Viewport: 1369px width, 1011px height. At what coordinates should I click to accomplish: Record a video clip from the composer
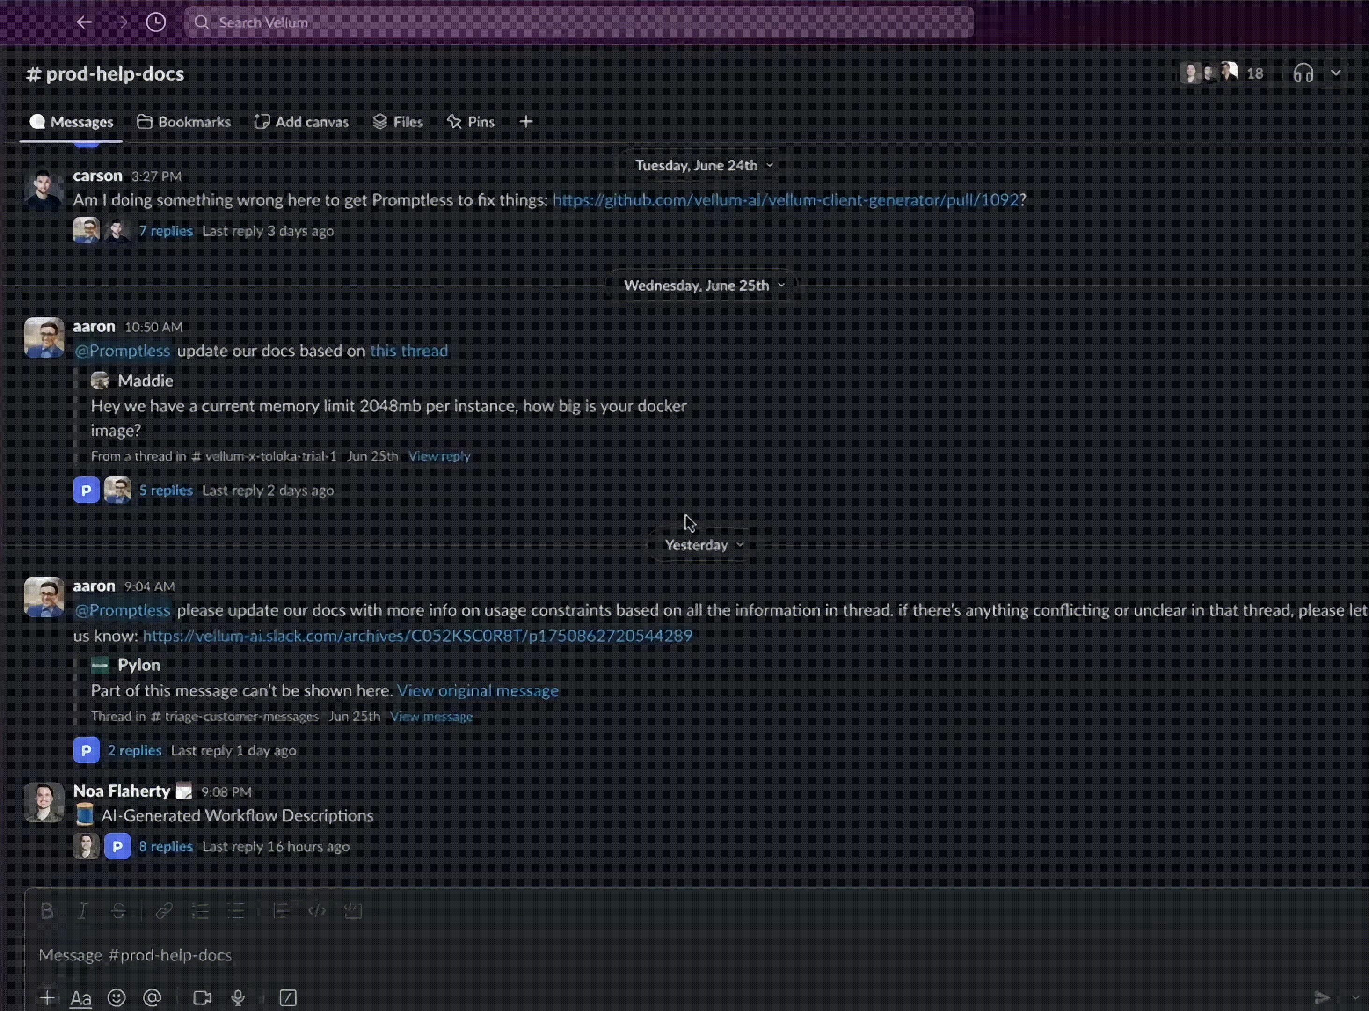coord(201,997)
